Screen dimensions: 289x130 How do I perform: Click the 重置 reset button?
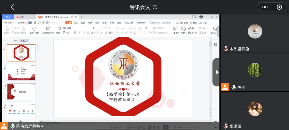tap(67, 28)
